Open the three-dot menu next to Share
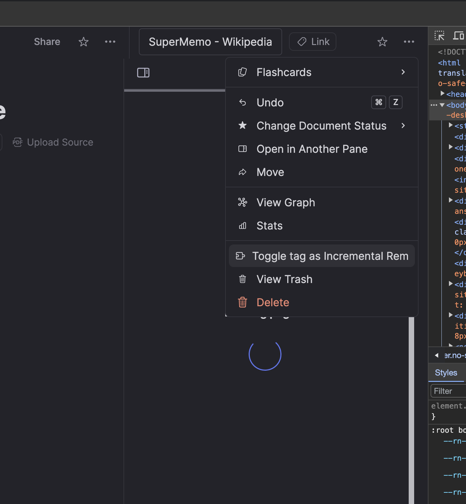This screenshot has height=504, width=466. pyautogui.click(x=110, y=42)
